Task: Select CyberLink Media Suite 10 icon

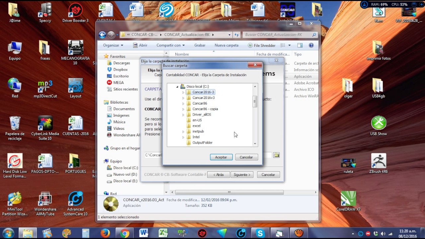Action: (x=45, y=128)
